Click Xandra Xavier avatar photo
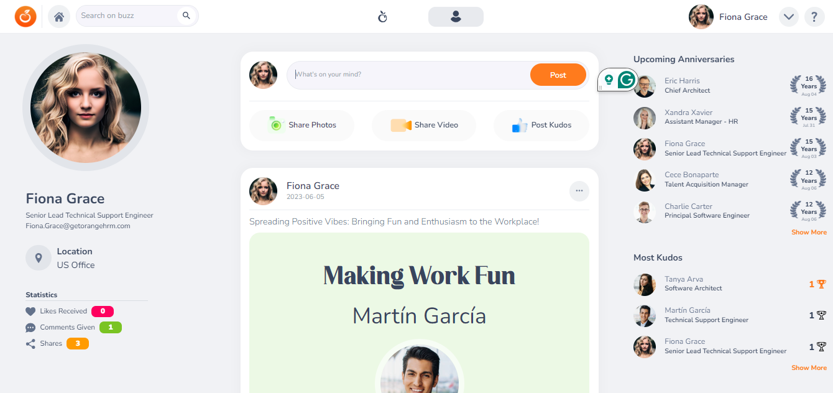 coord(645,118)
